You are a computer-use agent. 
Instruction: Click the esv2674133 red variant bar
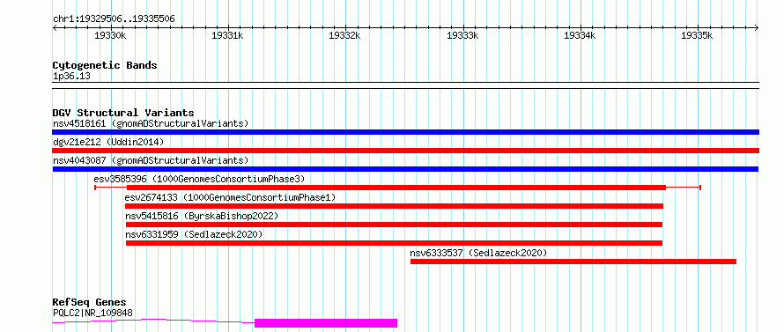click(x=394, y=206)
